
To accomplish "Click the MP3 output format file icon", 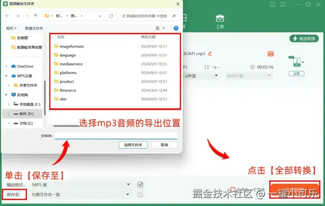I will (x=297, y=62).
